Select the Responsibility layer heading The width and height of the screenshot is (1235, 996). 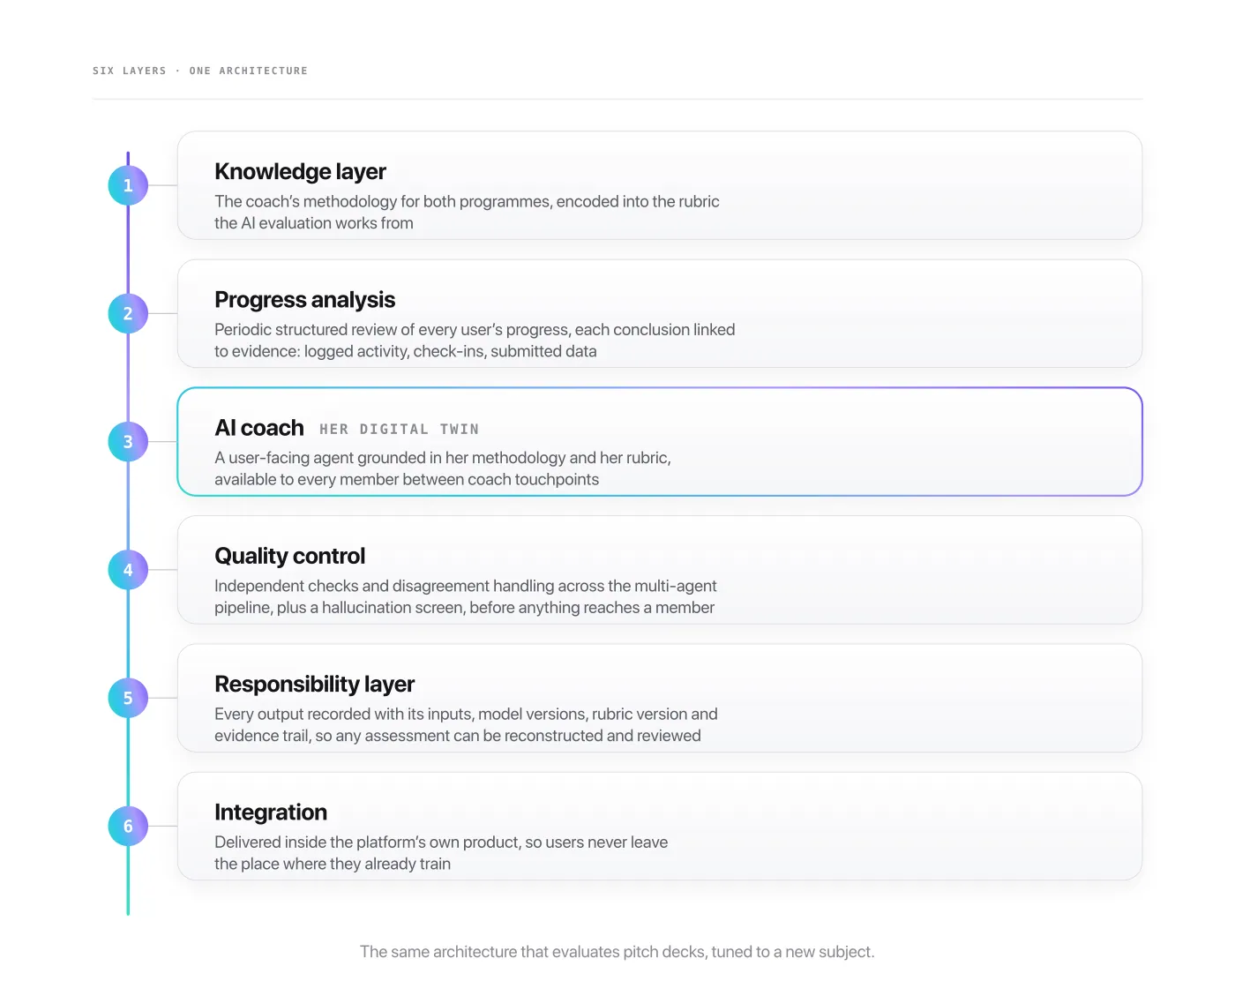pos(314,685)
